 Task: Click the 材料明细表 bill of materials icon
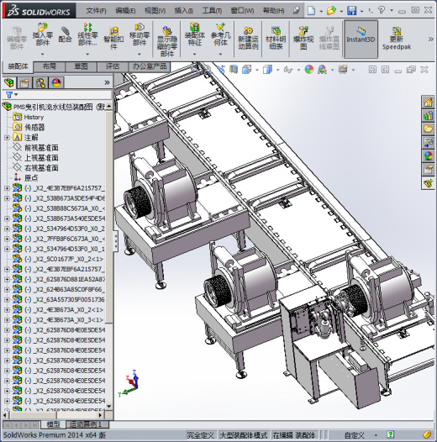(x=276, y=38)
